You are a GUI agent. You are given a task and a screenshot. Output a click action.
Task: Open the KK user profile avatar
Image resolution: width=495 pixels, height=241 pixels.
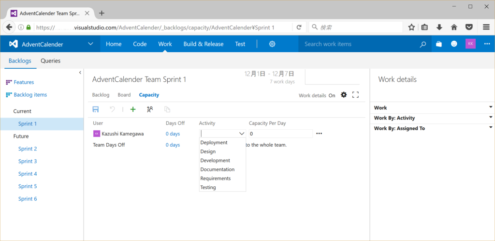pyautogui.click(x=470, y=44)
